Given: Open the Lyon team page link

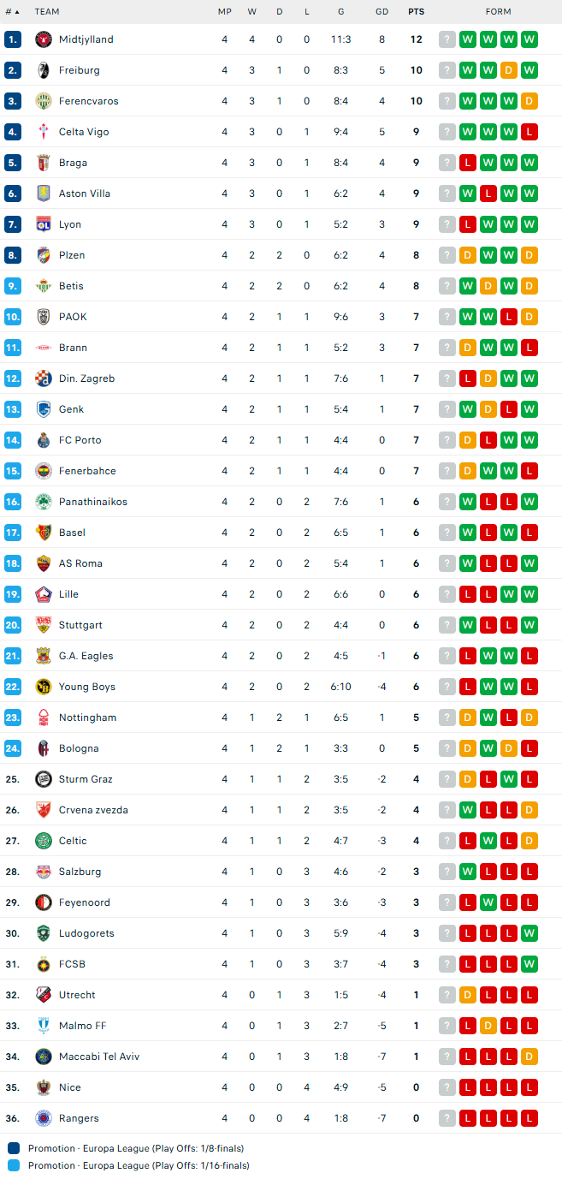Looking at the screenshot, I should (70, 224).
